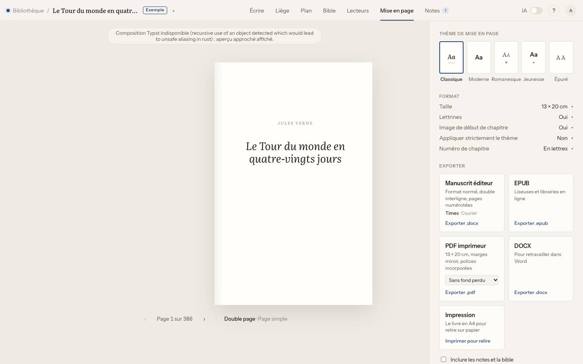Switch to the Plan tab
The height and width of the screenshot is (364, 583).
306,11
